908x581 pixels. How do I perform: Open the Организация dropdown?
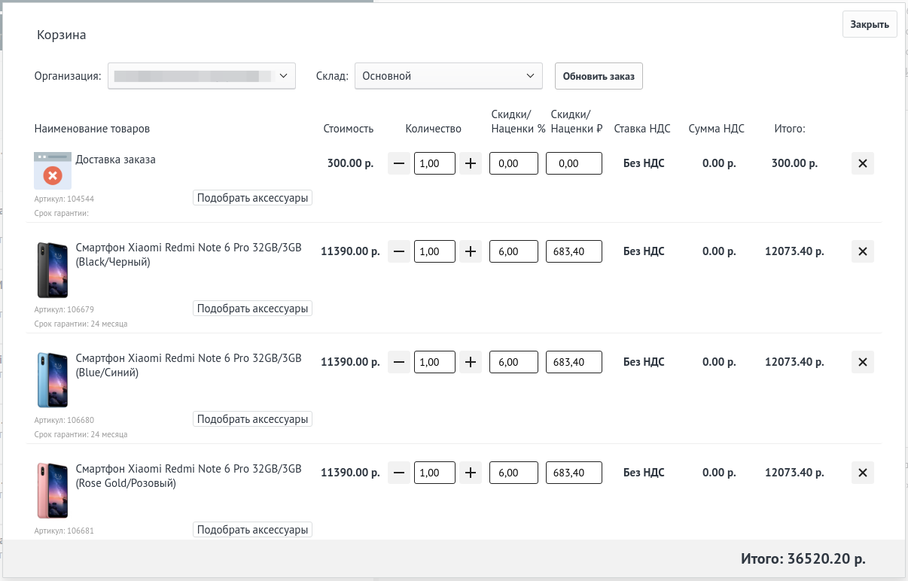202,76
